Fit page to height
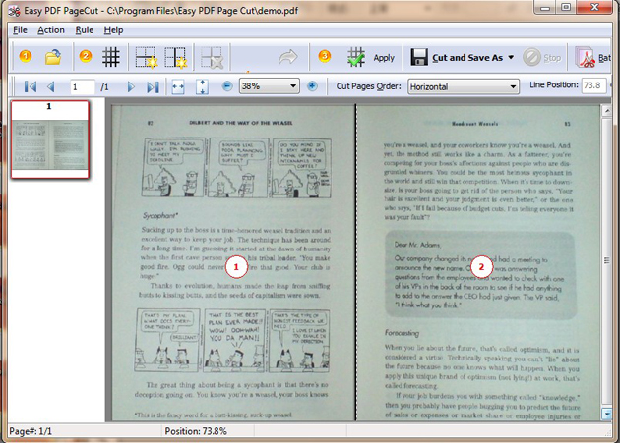This screenshot has width=620, height=443. (202, 86)
